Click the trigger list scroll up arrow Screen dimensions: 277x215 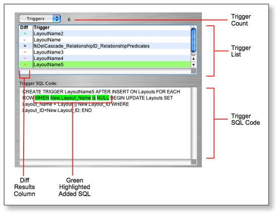[193, 59]
